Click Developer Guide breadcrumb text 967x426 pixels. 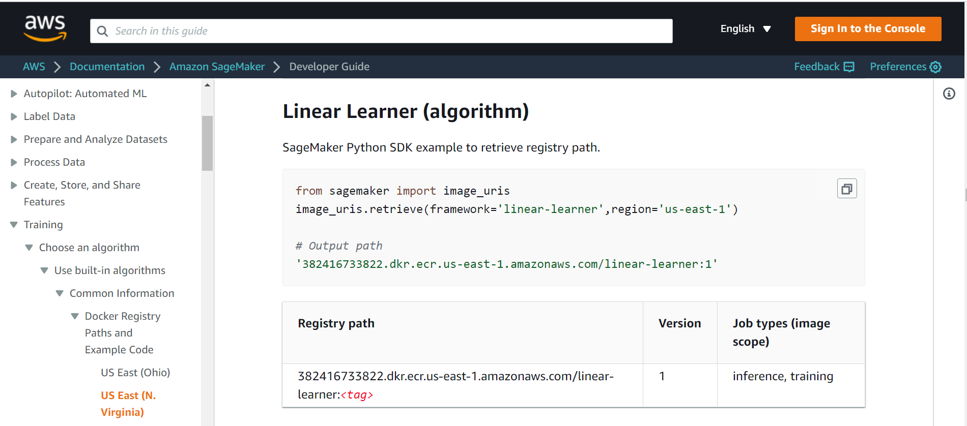pos(329,67)
